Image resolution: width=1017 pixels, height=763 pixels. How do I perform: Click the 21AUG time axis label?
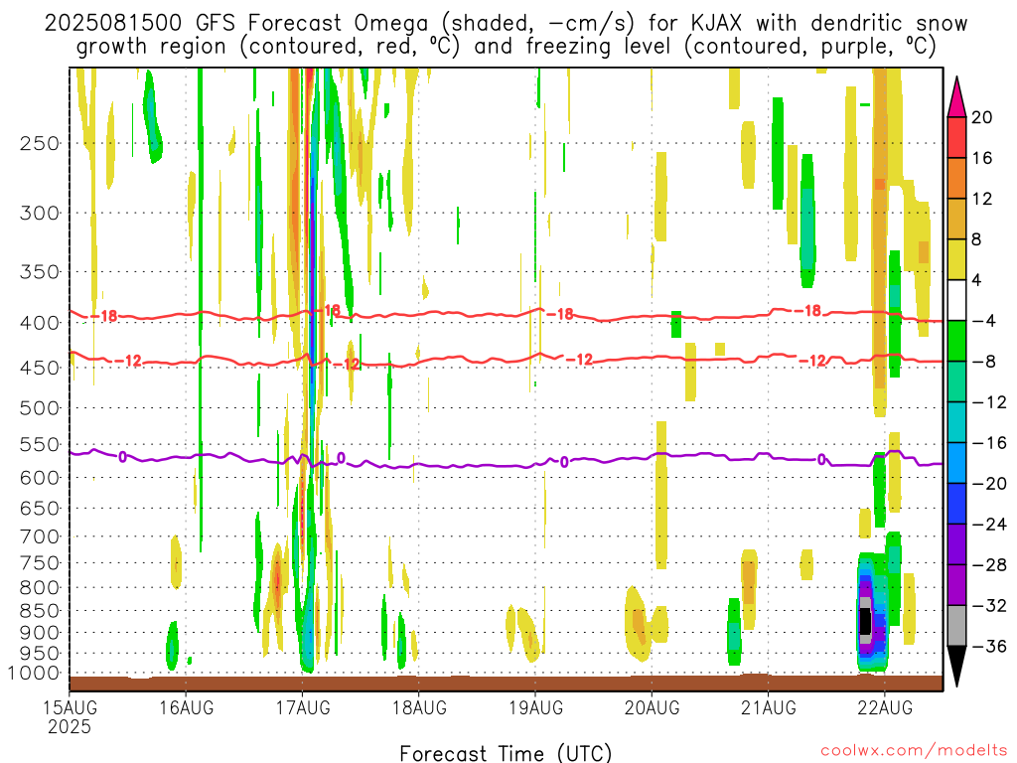point(769,707)
